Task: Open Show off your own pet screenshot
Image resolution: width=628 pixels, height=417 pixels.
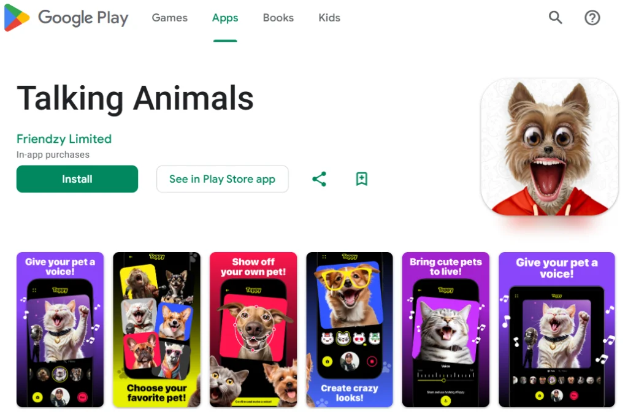Action: [x=253, y=330]
